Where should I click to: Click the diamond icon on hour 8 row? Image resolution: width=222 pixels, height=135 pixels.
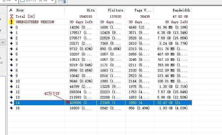point(11,70)
